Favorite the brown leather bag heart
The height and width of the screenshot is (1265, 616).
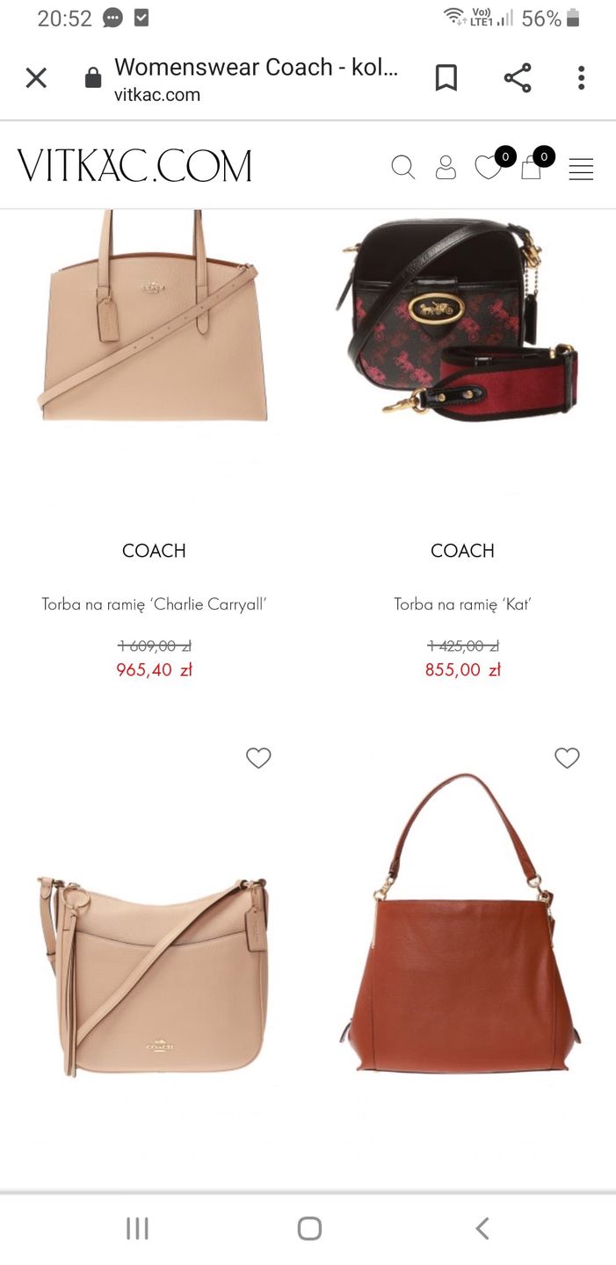coord(567,757)
